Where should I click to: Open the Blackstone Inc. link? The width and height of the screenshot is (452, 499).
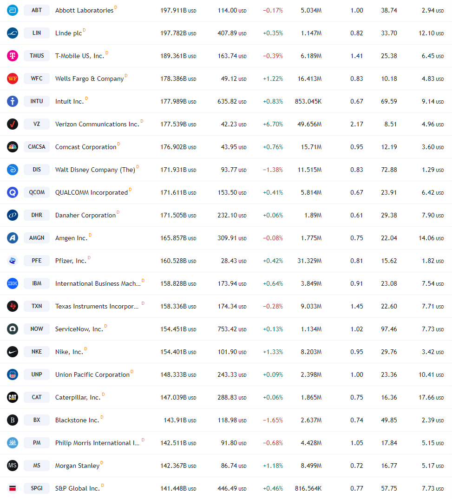[x=77, y=420]
